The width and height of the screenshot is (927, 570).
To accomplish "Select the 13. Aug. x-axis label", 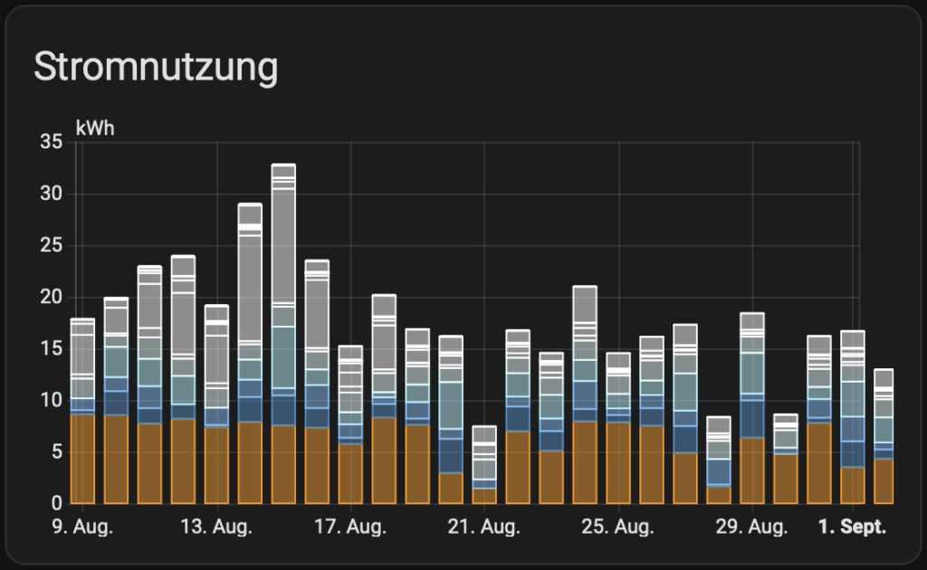I will 216,527.
